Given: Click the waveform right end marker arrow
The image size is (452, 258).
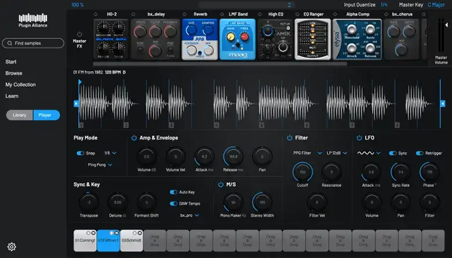Looking at the screenshot, I should tap(443, 104).
